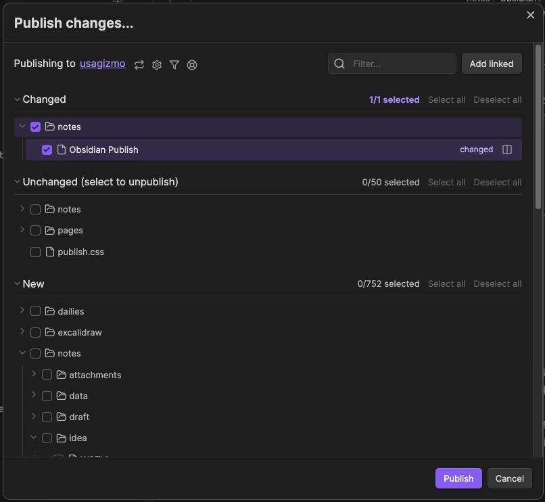This screenshot has height=502, width=545.
Task: Expand the attachments folder
Action: [x=34, y=374]
